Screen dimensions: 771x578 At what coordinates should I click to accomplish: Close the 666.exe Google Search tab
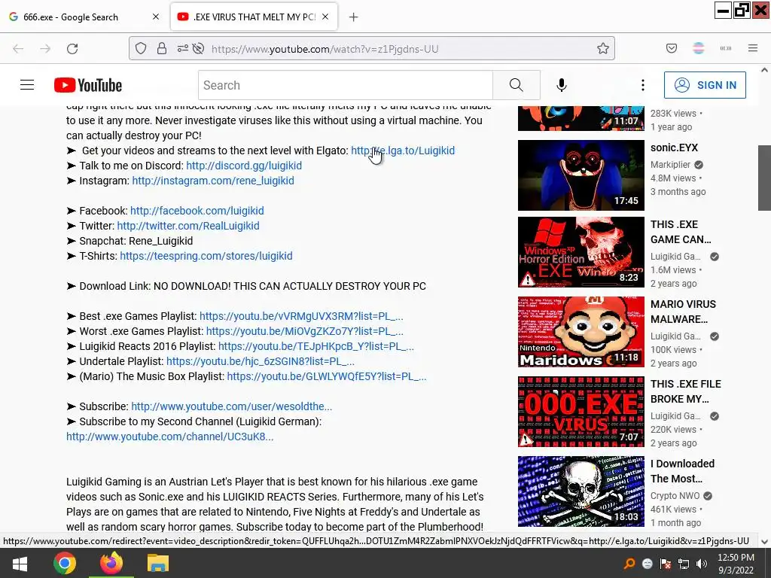click(156, 17)
